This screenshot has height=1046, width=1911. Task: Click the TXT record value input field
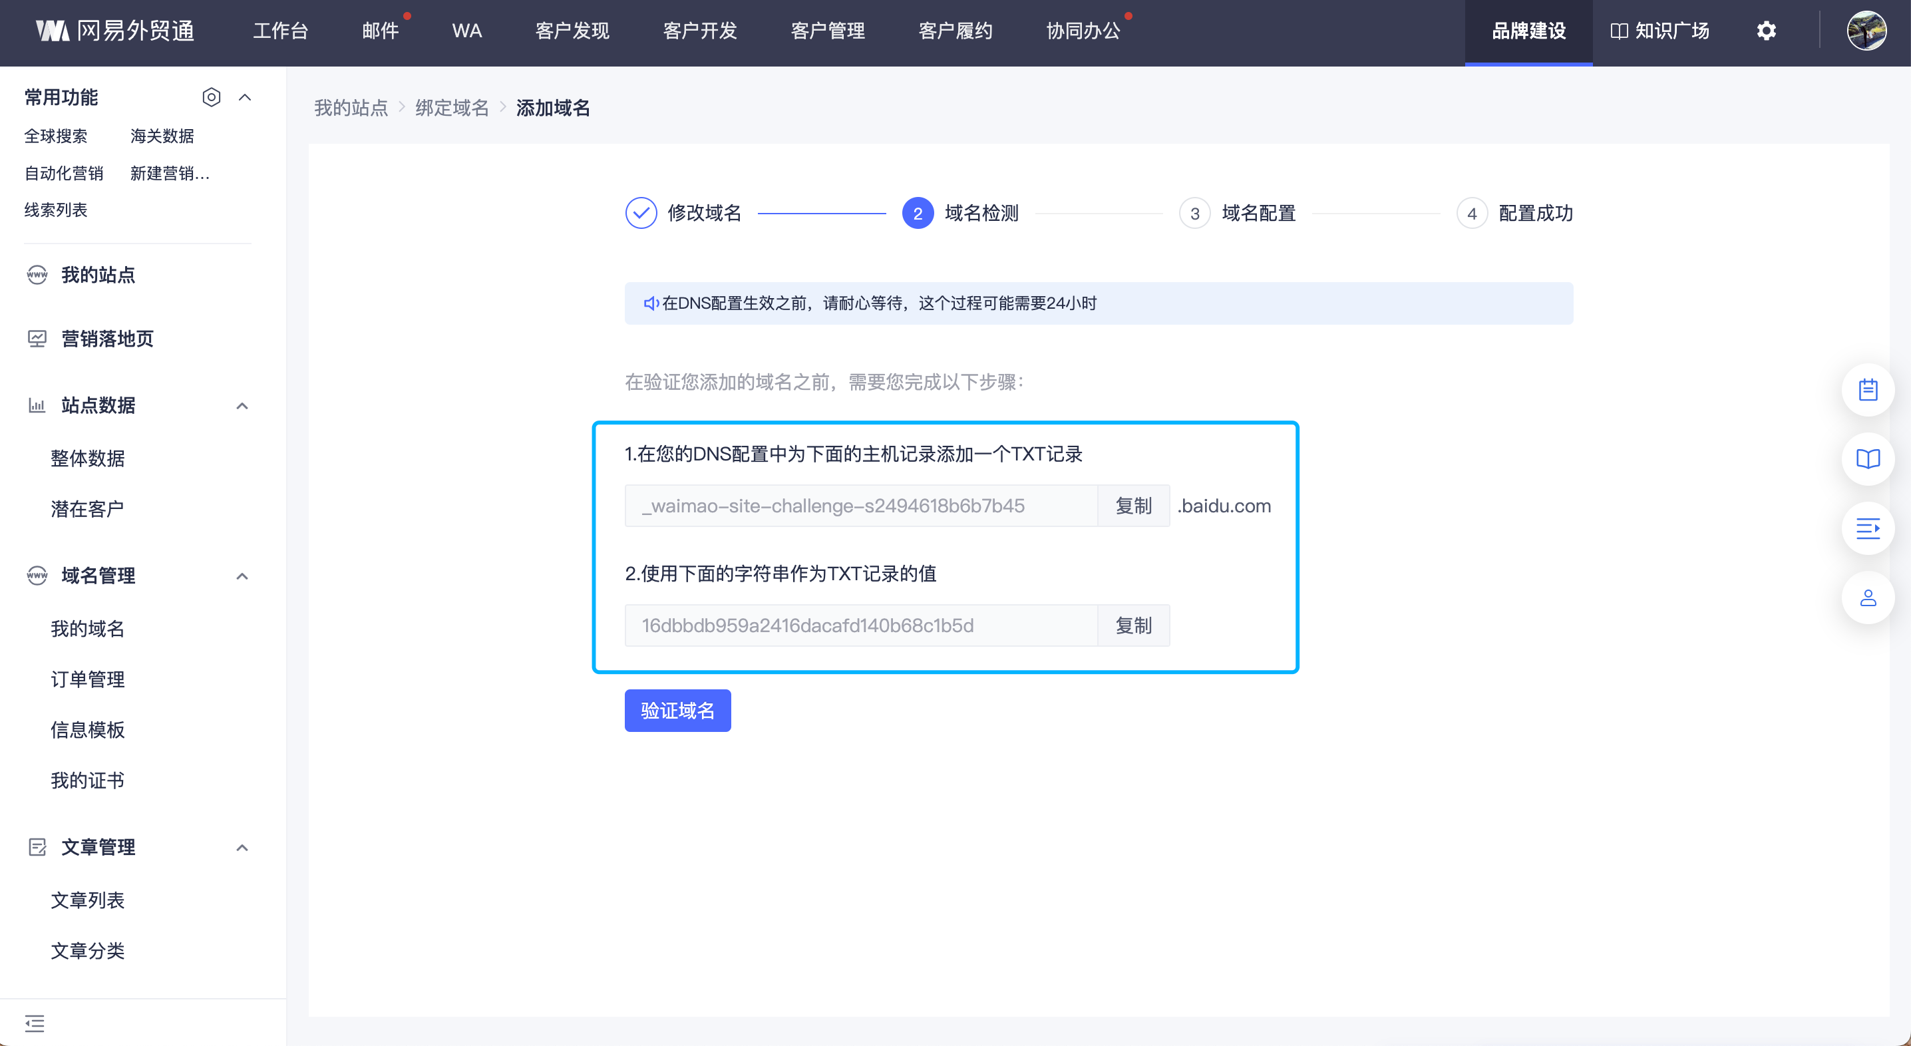tap(860, 625)
